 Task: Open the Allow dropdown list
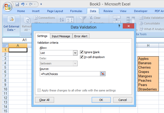click(75, 53)
